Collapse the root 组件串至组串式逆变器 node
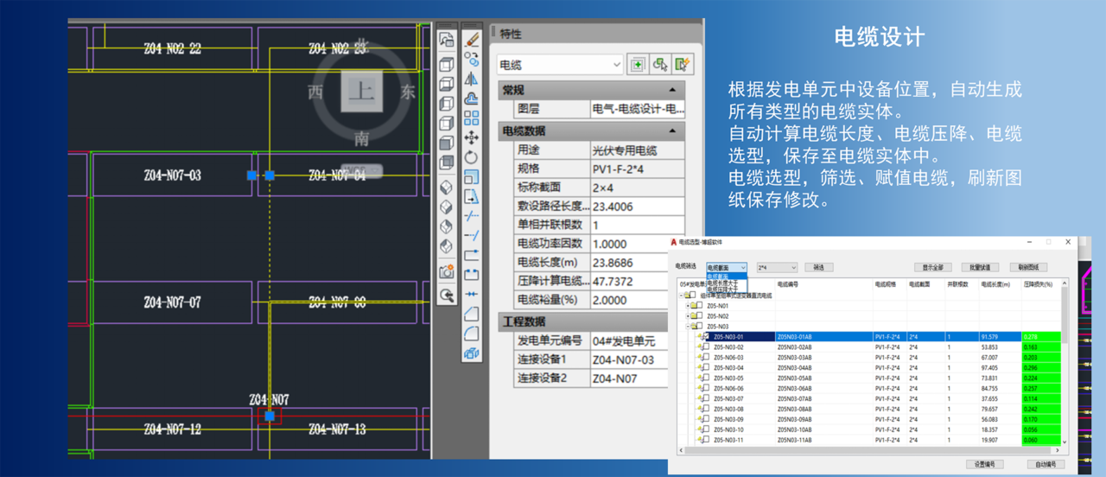This screenshot has height=477, width=1106. click(x=681, y=295)
